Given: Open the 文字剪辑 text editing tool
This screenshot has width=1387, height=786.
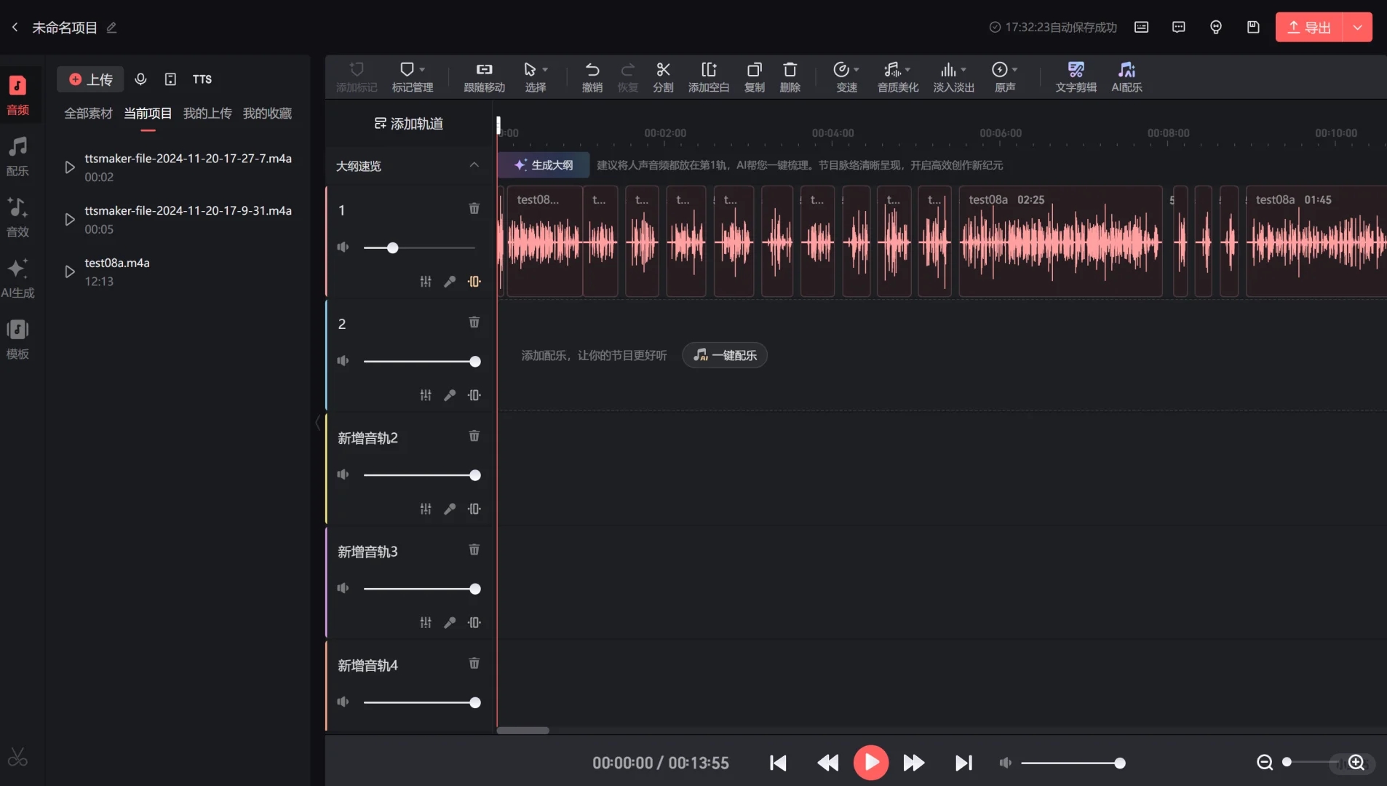Looking at the screenshot, I should click(1076, 77).
